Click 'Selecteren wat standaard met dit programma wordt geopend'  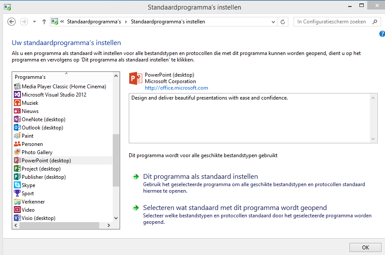tap(235, 208)
